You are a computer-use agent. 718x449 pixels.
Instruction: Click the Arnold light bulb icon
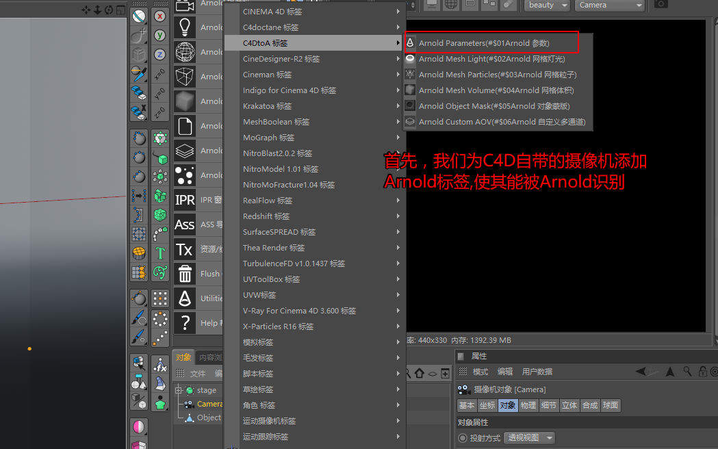185,27
